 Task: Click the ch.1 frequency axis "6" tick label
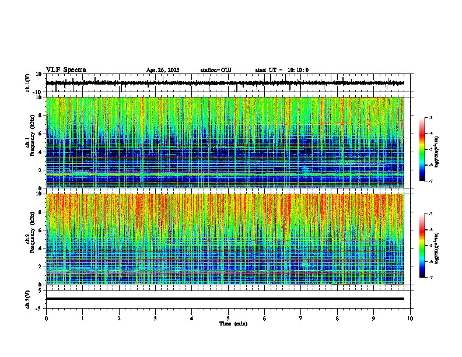(41, 134)
